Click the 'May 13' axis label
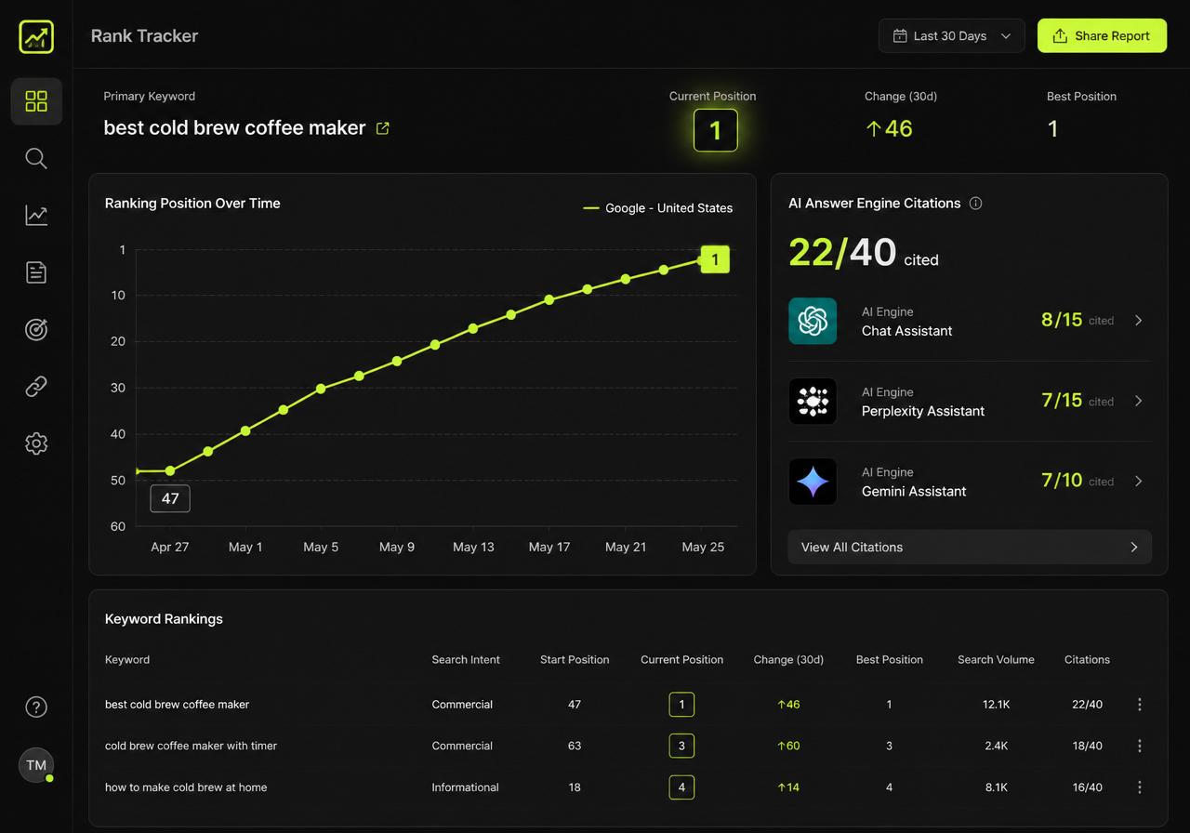This screenshot has width=1190, height=833. click(473, 547)
